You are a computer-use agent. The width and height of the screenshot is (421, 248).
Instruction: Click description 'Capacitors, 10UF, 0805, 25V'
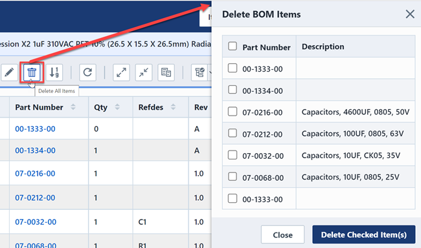pyautogui.click(x=350, y=177)
